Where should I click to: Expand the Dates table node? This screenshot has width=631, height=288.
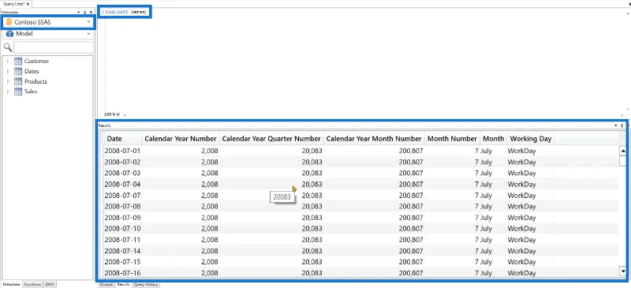[x=8, y=71]
